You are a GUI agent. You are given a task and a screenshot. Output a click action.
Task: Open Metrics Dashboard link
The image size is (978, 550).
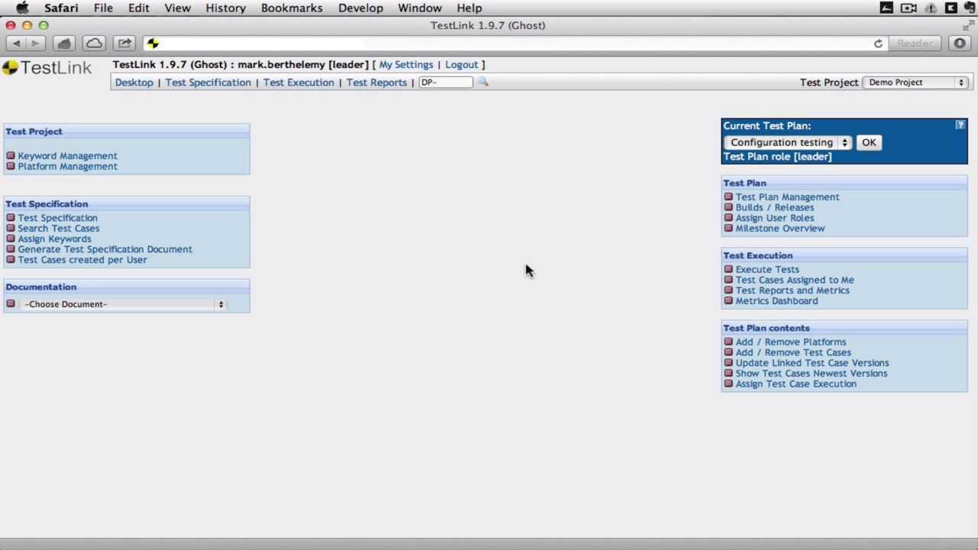coord(776,301)
